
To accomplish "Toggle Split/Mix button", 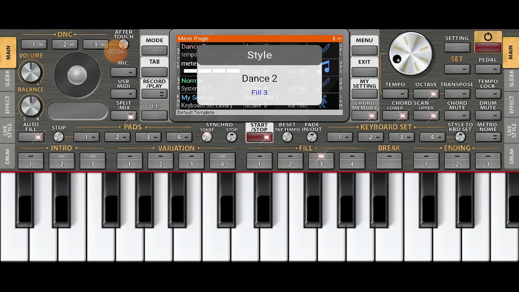I will (124, 116).
